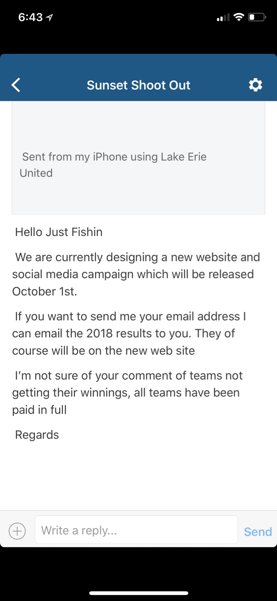This screenshot has height=601, width=277.
Task: Go back using the left chevron arrow
Action: [x=16, y=85]
